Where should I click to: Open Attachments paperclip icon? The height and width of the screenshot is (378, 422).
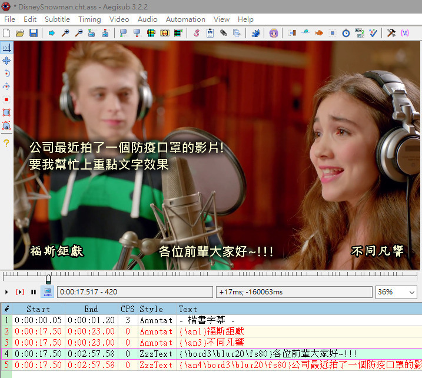[224, 33]
